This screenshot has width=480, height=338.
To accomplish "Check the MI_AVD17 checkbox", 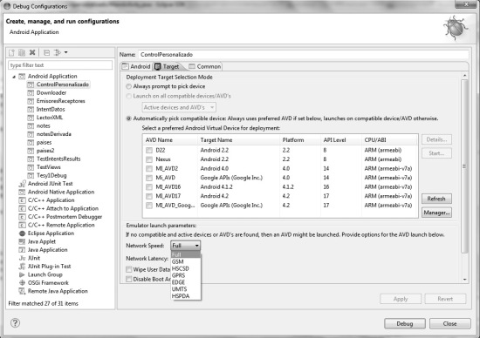I will point(149,196).
